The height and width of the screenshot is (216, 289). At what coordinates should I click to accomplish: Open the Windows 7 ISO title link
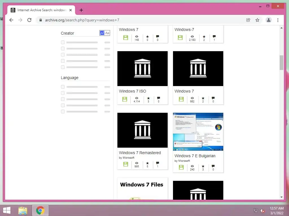(x=133, y=91)
